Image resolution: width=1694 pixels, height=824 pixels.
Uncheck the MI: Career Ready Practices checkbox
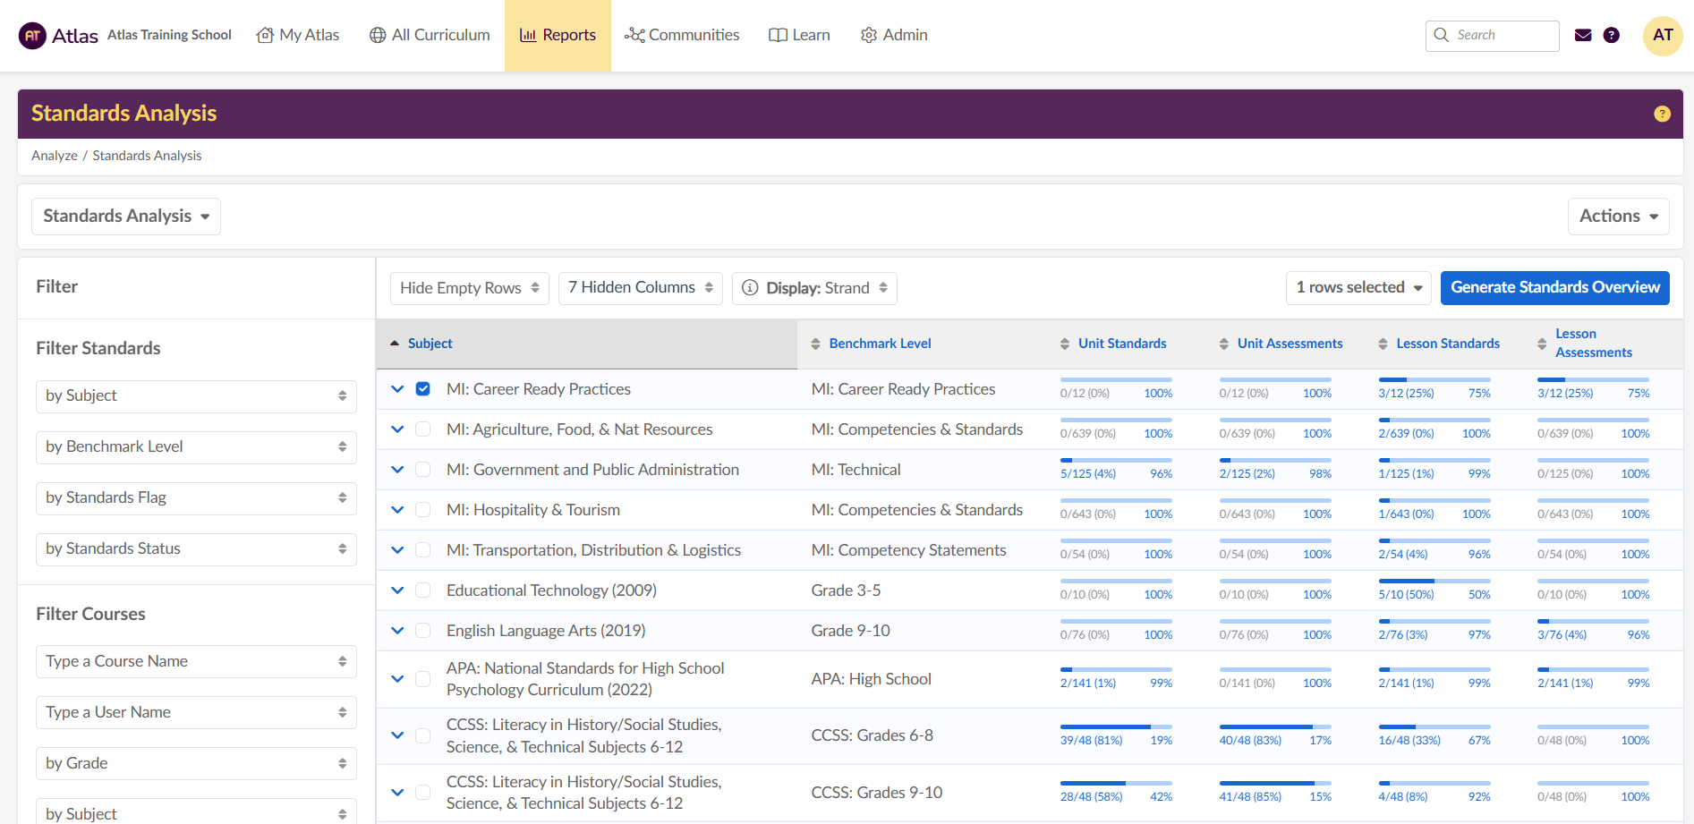coord(423,389)
